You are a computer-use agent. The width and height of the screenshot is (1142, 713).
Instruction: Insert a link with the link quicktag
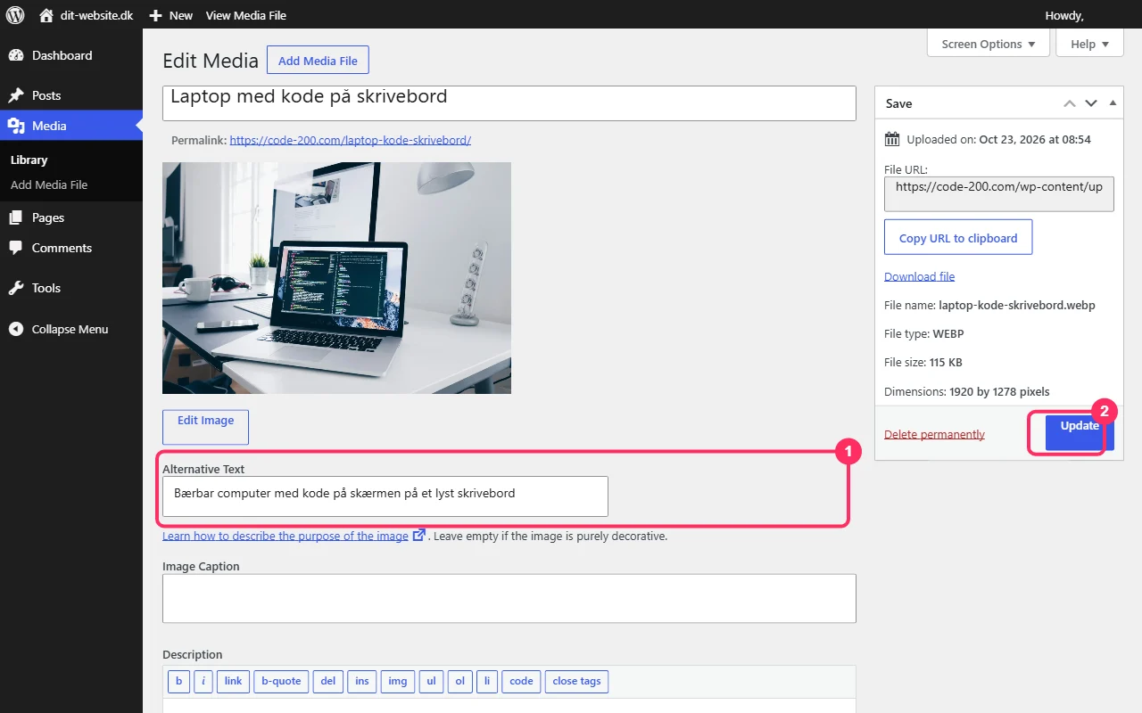tap(234, 682)
